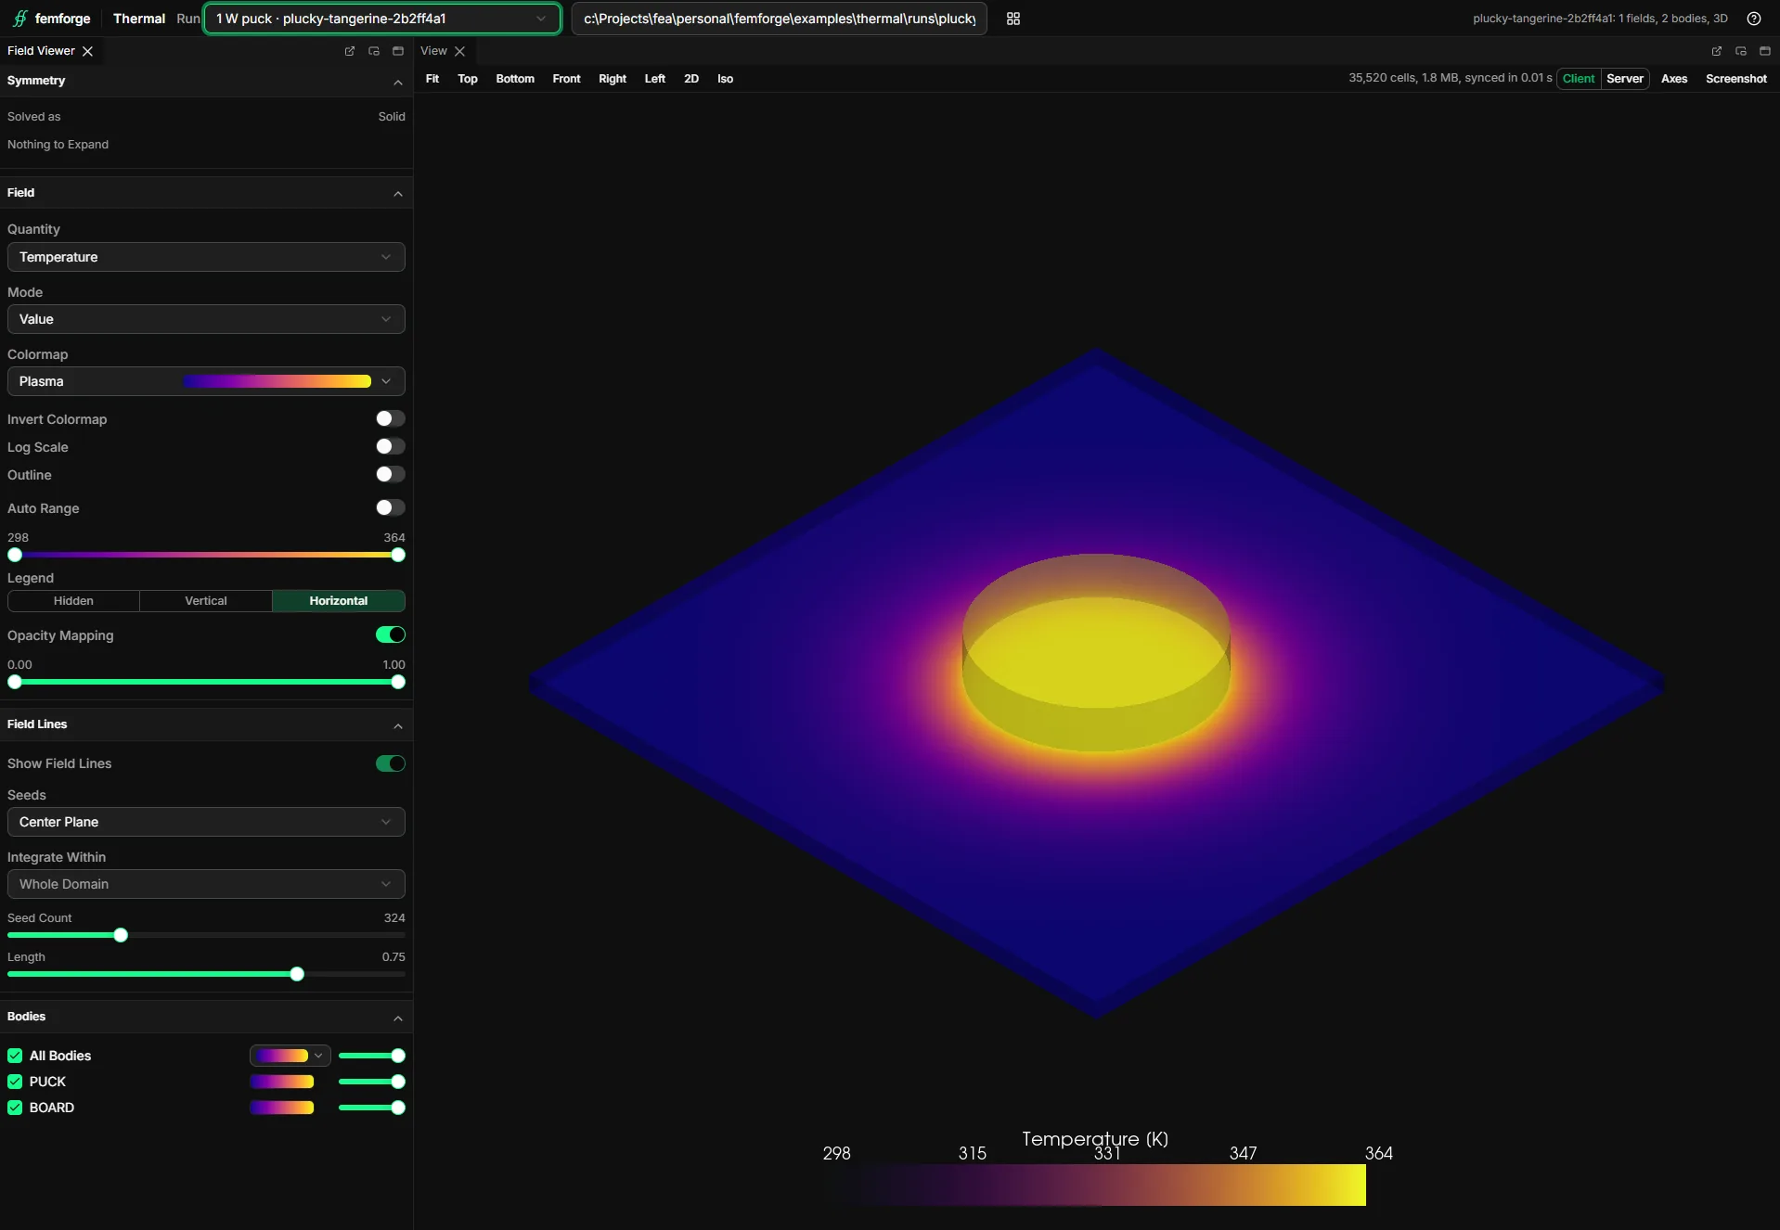Screen dimensions: 1780x1230
Task: Pop out the Field Viewer panel
Action: pos(350,51)
